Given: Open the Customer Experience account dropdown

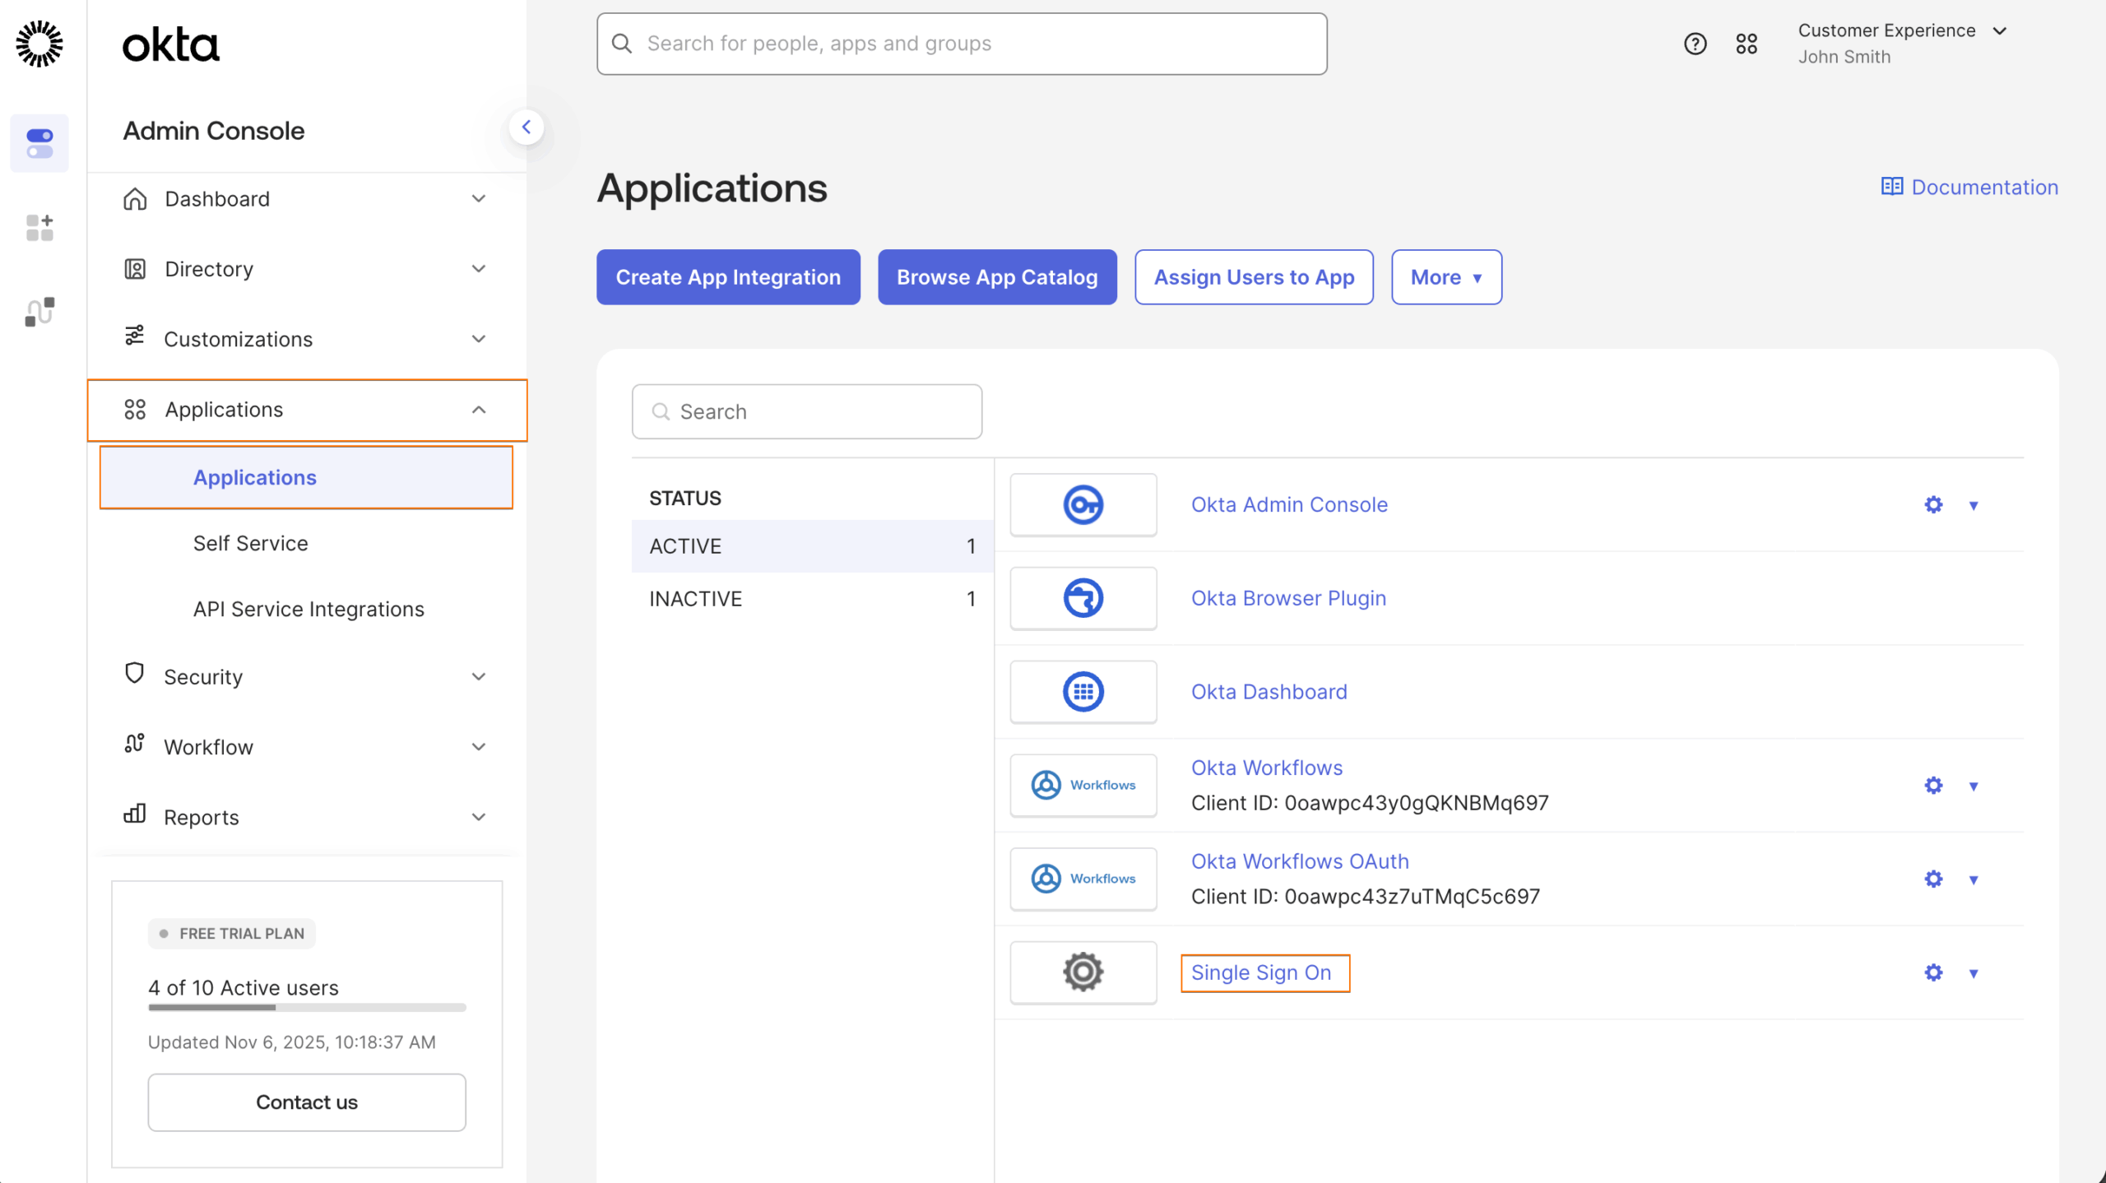Looking at the screenshot, I should (1903, 30).
